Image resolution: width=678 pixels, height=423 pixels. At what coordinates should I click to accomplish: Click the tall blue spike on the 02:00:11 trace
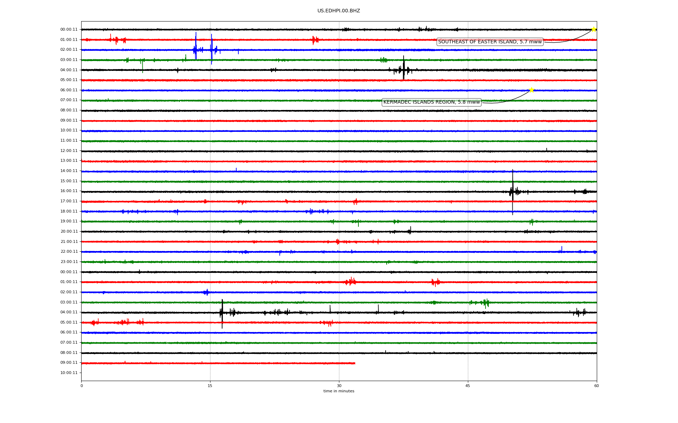click(x=196, y=46)
